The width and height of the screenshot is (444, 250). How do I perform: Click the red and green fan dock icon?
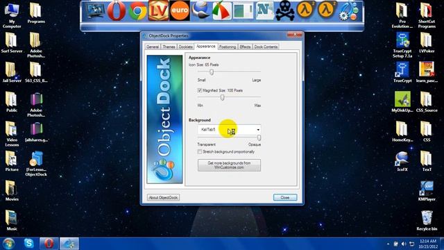coord(222,11)
